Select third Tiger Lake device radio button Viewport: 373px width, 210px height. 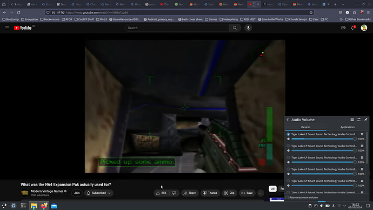coord(288,157)
